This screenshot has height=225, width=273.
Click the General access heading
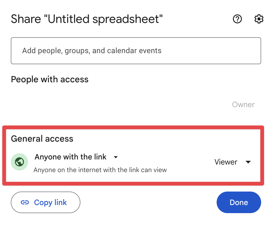(42, 139)
